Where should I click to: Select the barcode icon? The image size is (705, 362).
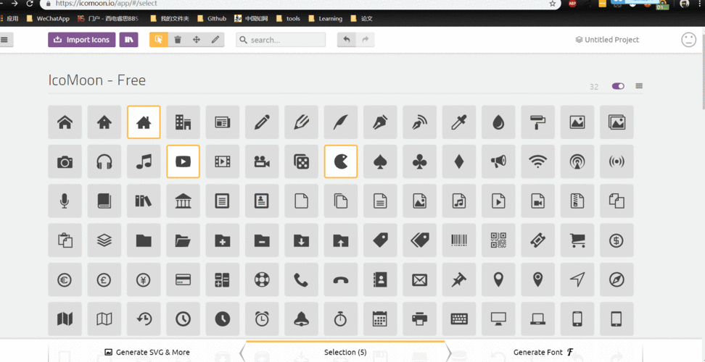pos(458,240)
